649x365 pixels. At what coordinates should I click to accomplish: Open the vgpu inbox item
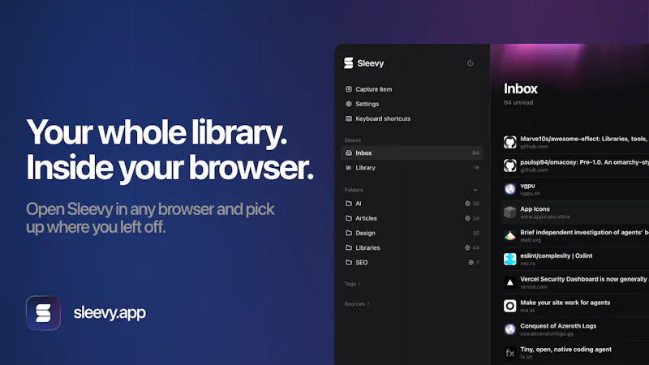pos(575,189)
